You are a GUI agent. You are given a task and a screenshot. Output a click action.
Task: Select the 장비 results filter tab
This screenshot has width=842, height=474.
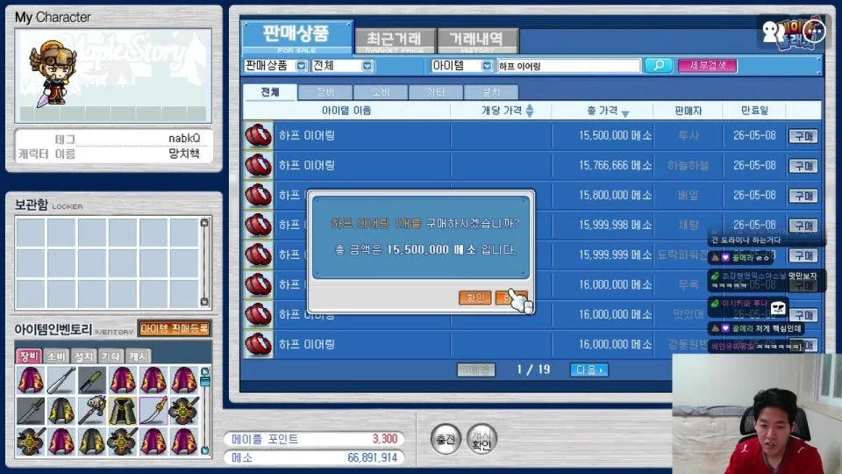325,92
